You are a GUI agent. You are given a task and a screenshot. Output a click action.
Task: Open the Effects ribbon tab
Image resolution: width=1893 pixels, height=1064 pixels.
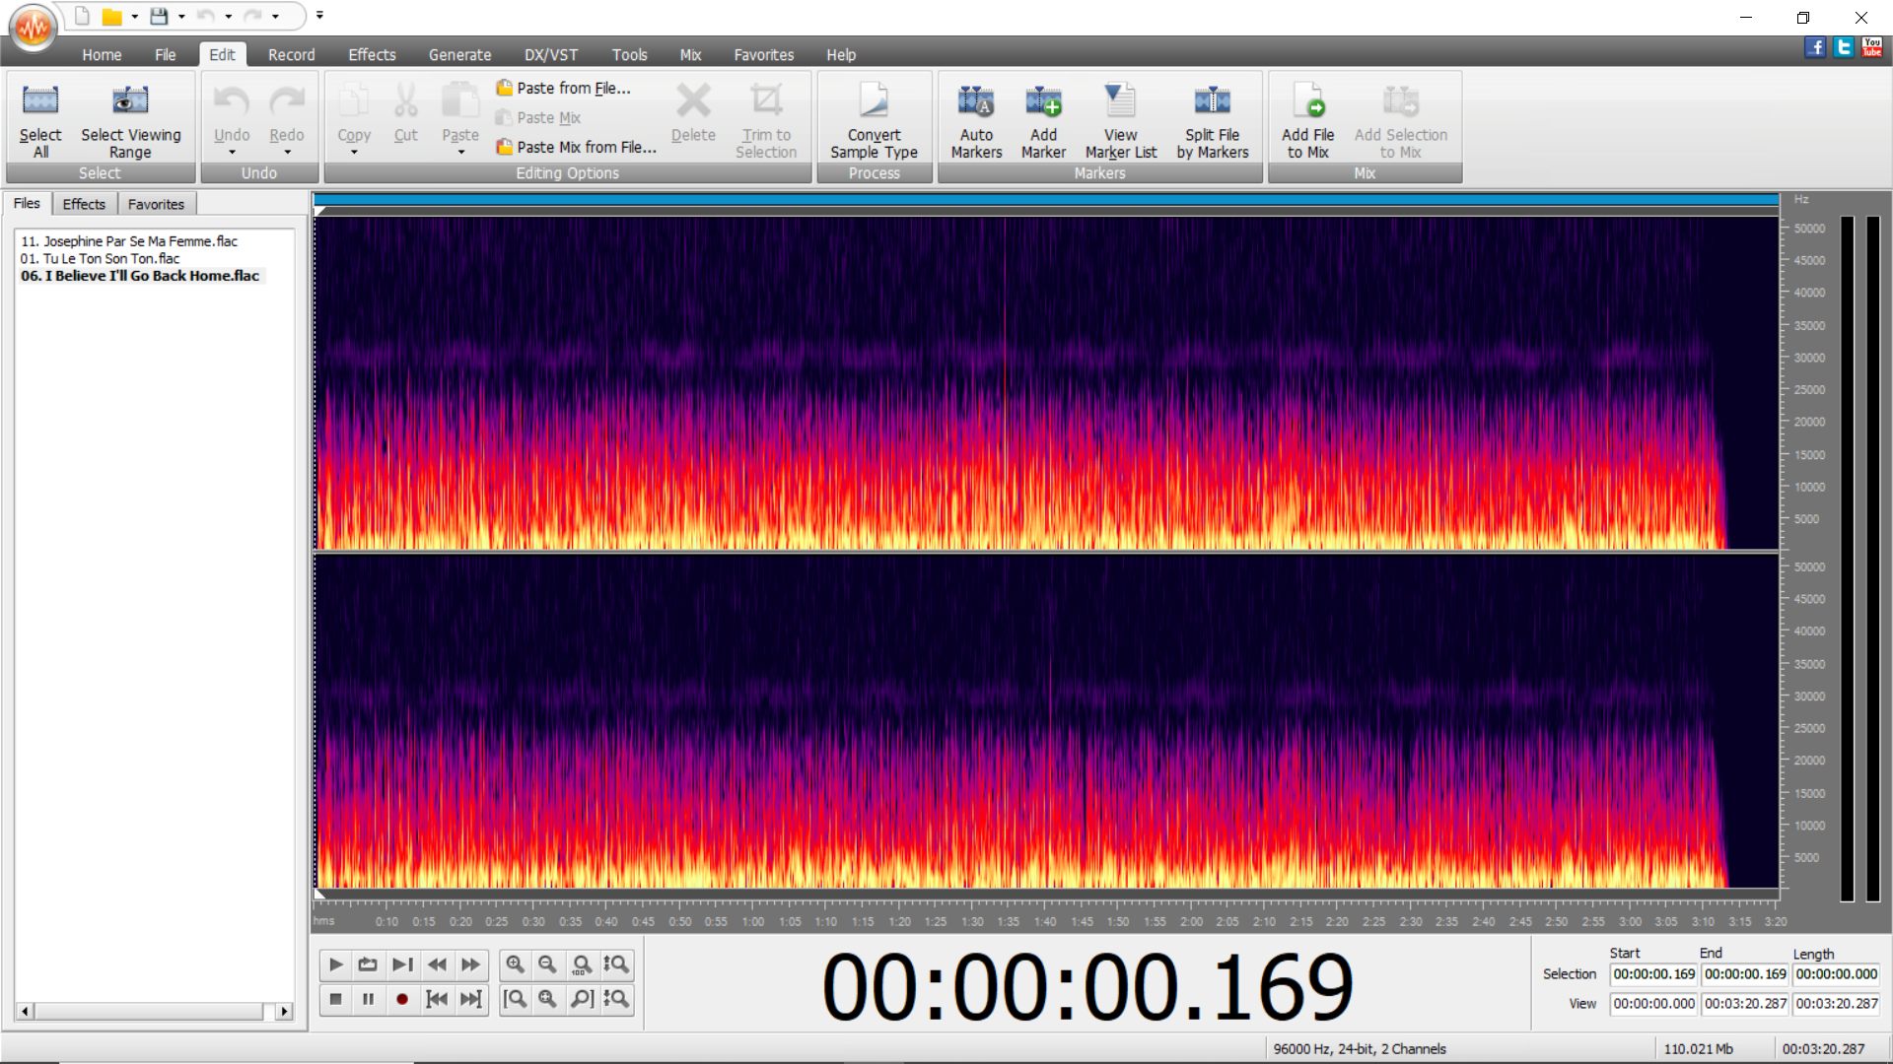click(372, 55)
